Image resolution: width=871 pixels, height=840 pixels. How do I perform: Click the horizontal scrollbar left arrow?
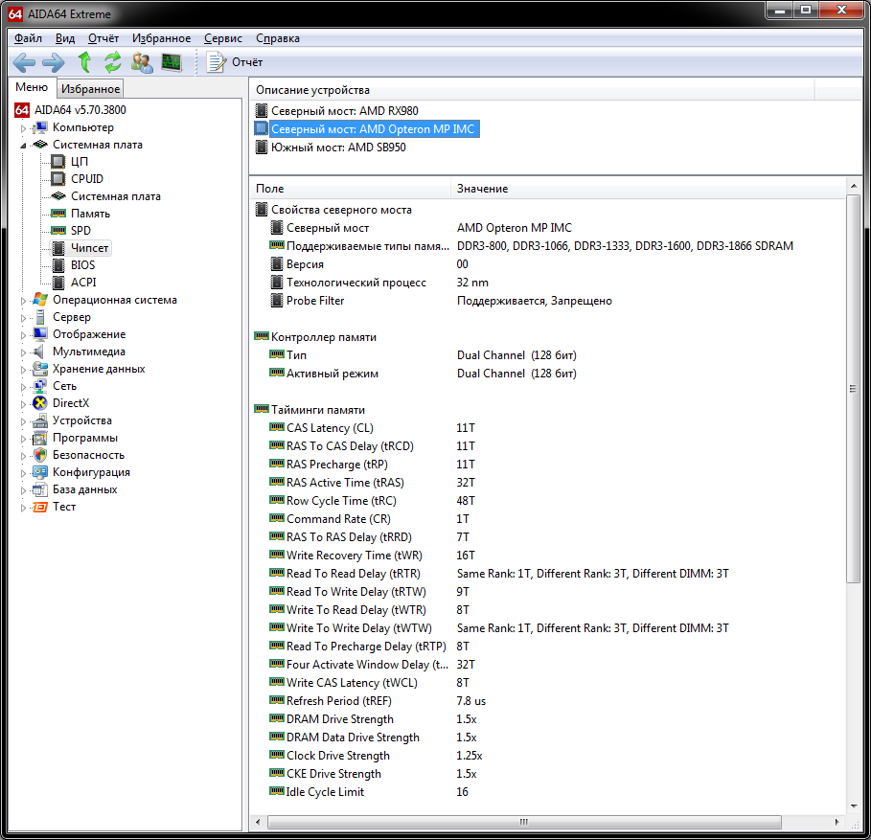(257, 822)
